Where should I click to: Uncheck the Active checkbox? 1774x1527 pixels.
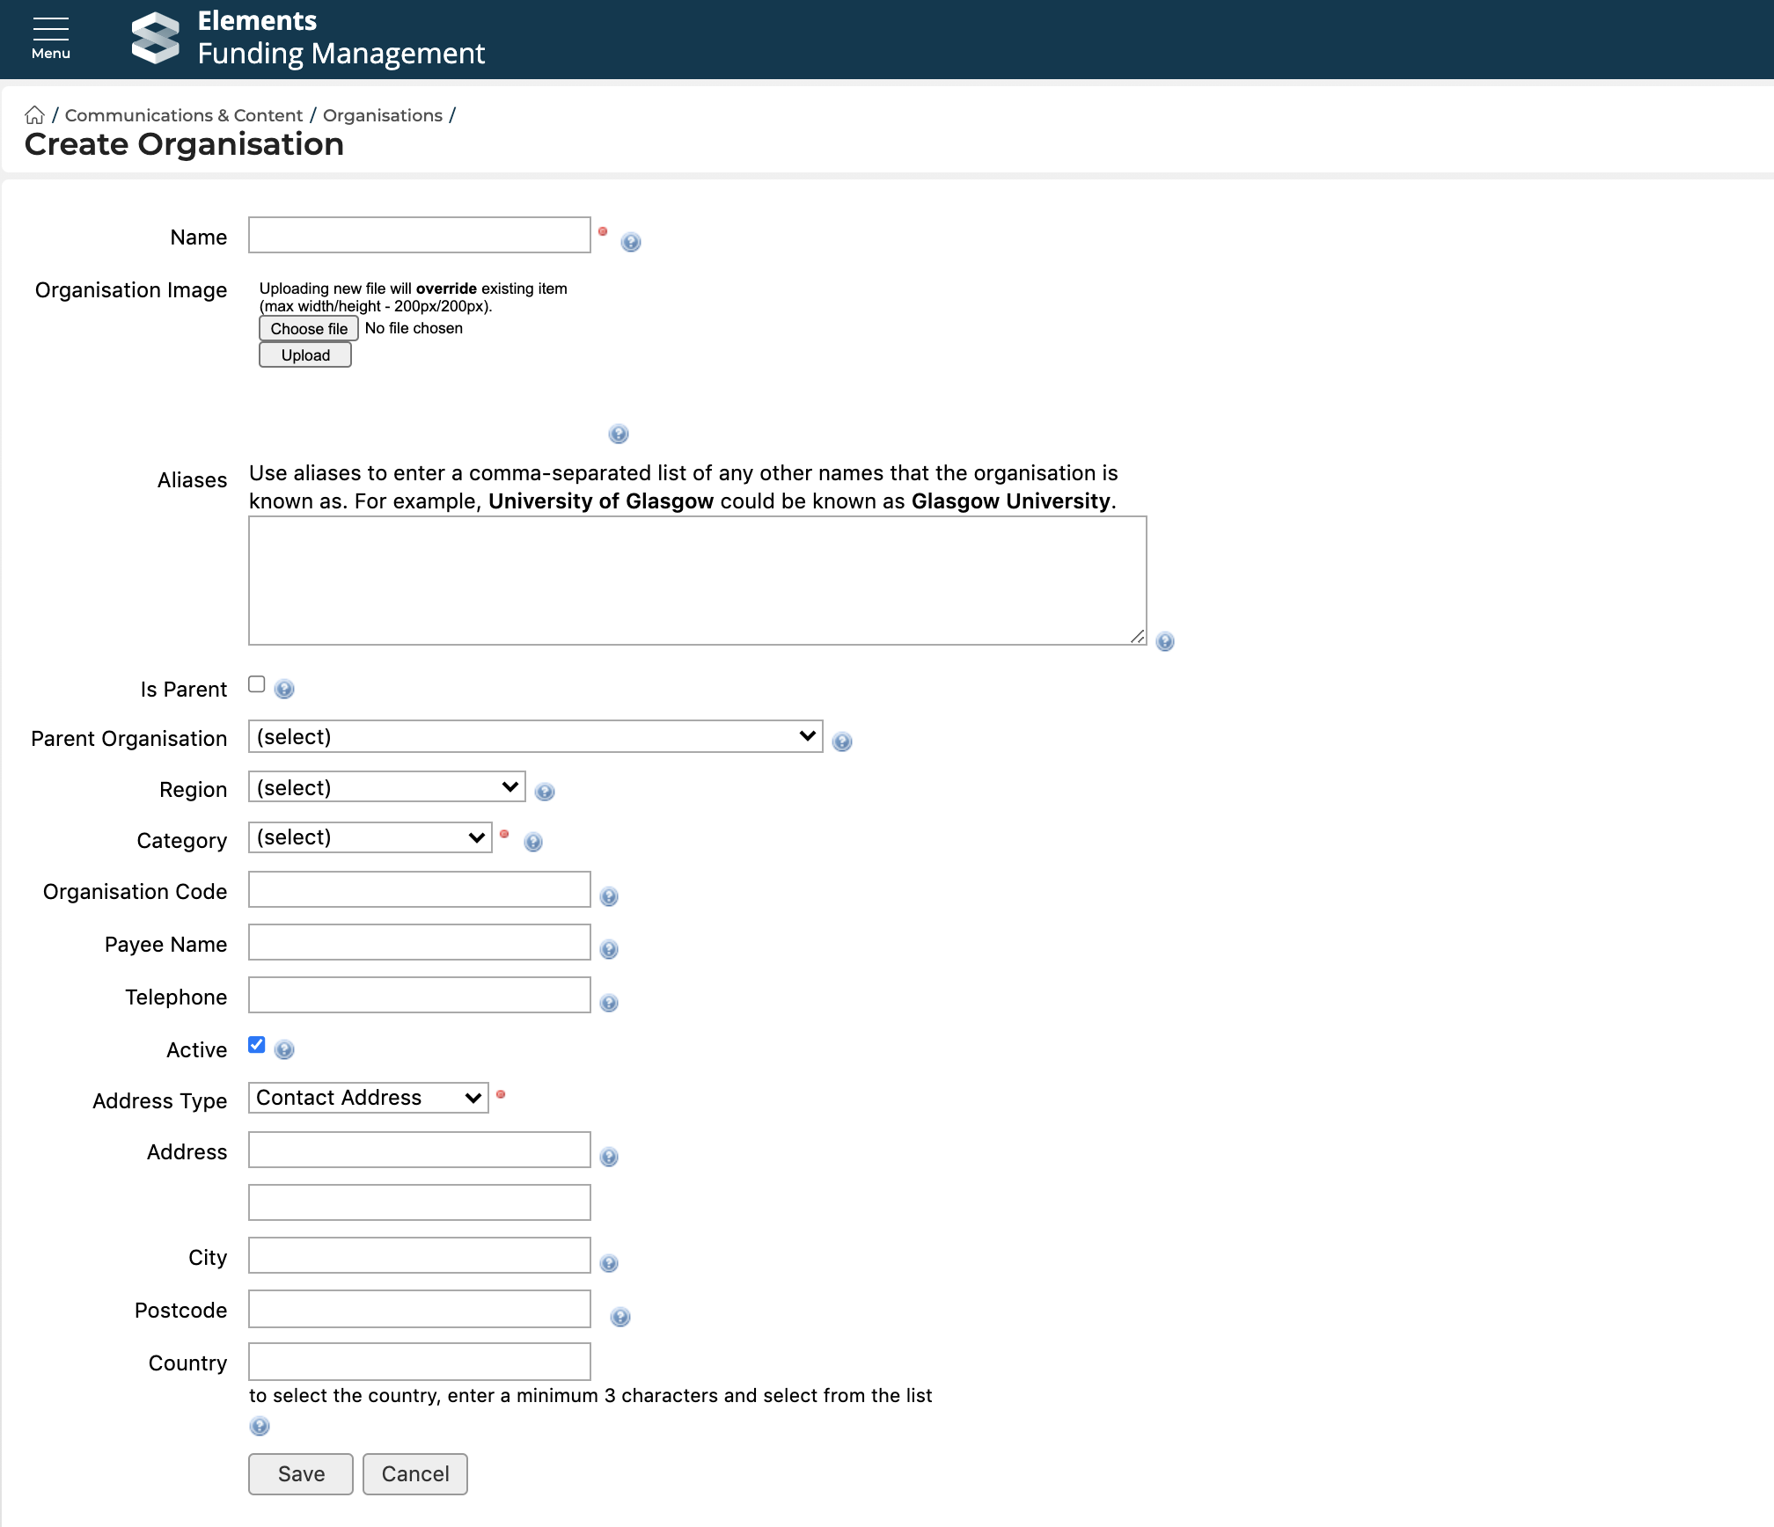tap(257, 1045)
